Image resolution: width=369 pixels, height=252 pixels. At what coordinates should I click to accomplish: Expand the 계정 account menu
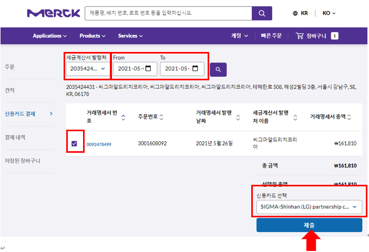coord(240,36)
